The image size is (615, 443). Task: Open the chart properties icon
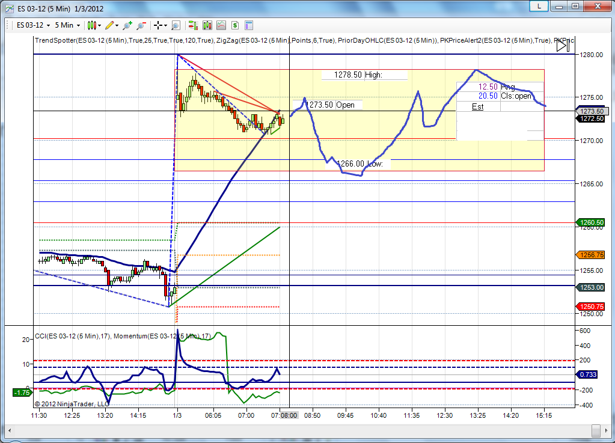(249, 25)
